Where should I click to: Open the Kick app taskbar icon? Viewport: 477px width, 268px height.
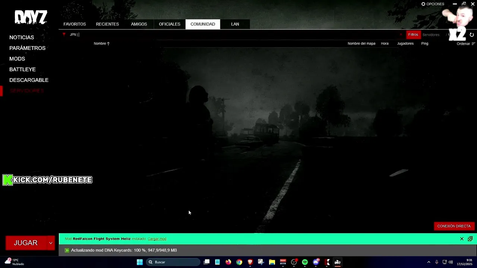[327, 262]
